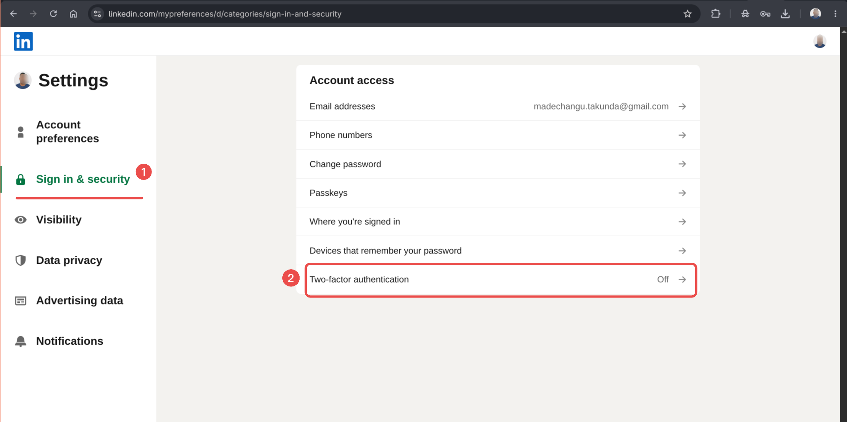The height and width of the screenshot is (422, 847).
Task: Click arrow on Two-factor authentication row
Action: [682, 280]
